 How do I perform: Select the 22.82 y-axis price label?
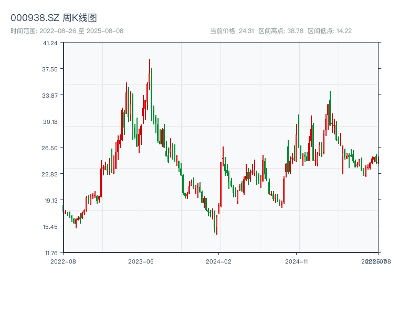coord(50,174)
